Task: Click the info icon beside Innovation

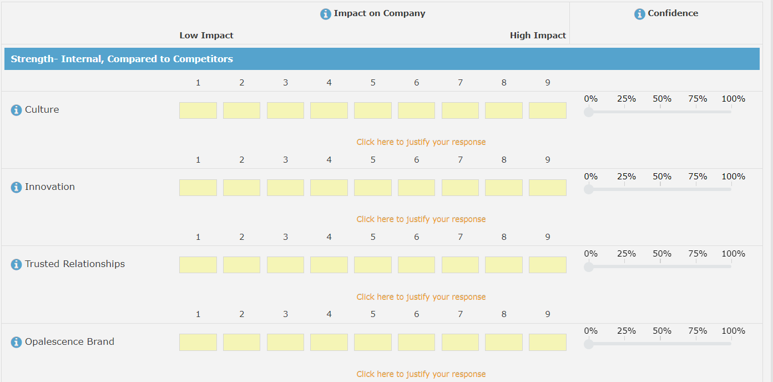Action: tap(16, 187)
